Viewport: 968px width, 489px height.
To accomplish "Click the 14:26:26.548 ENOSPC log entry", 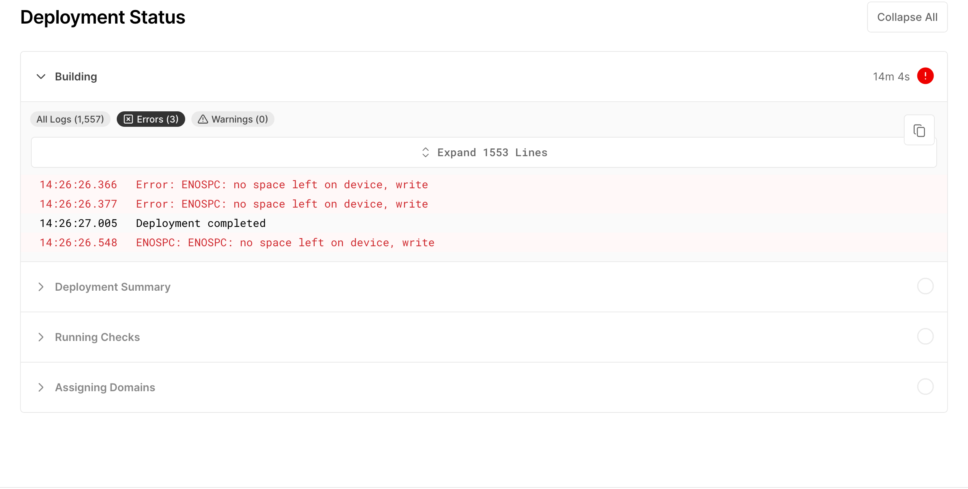I will [x=285, y=243].
